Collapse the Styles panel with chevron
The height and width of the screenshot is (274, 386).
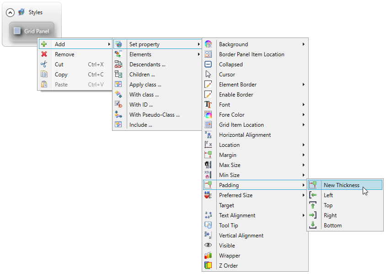(10, 12)
